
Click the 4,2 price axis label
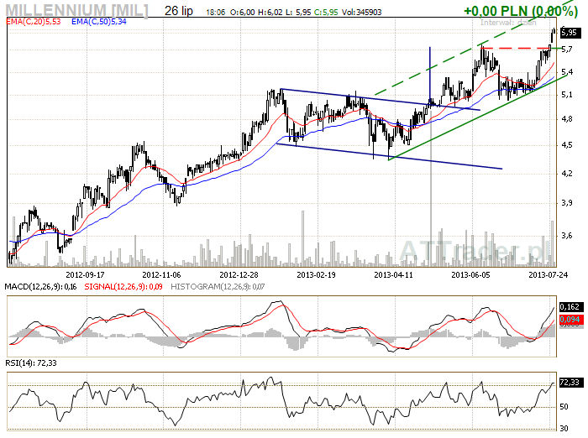pyautogui.click(x=567, y=174)
